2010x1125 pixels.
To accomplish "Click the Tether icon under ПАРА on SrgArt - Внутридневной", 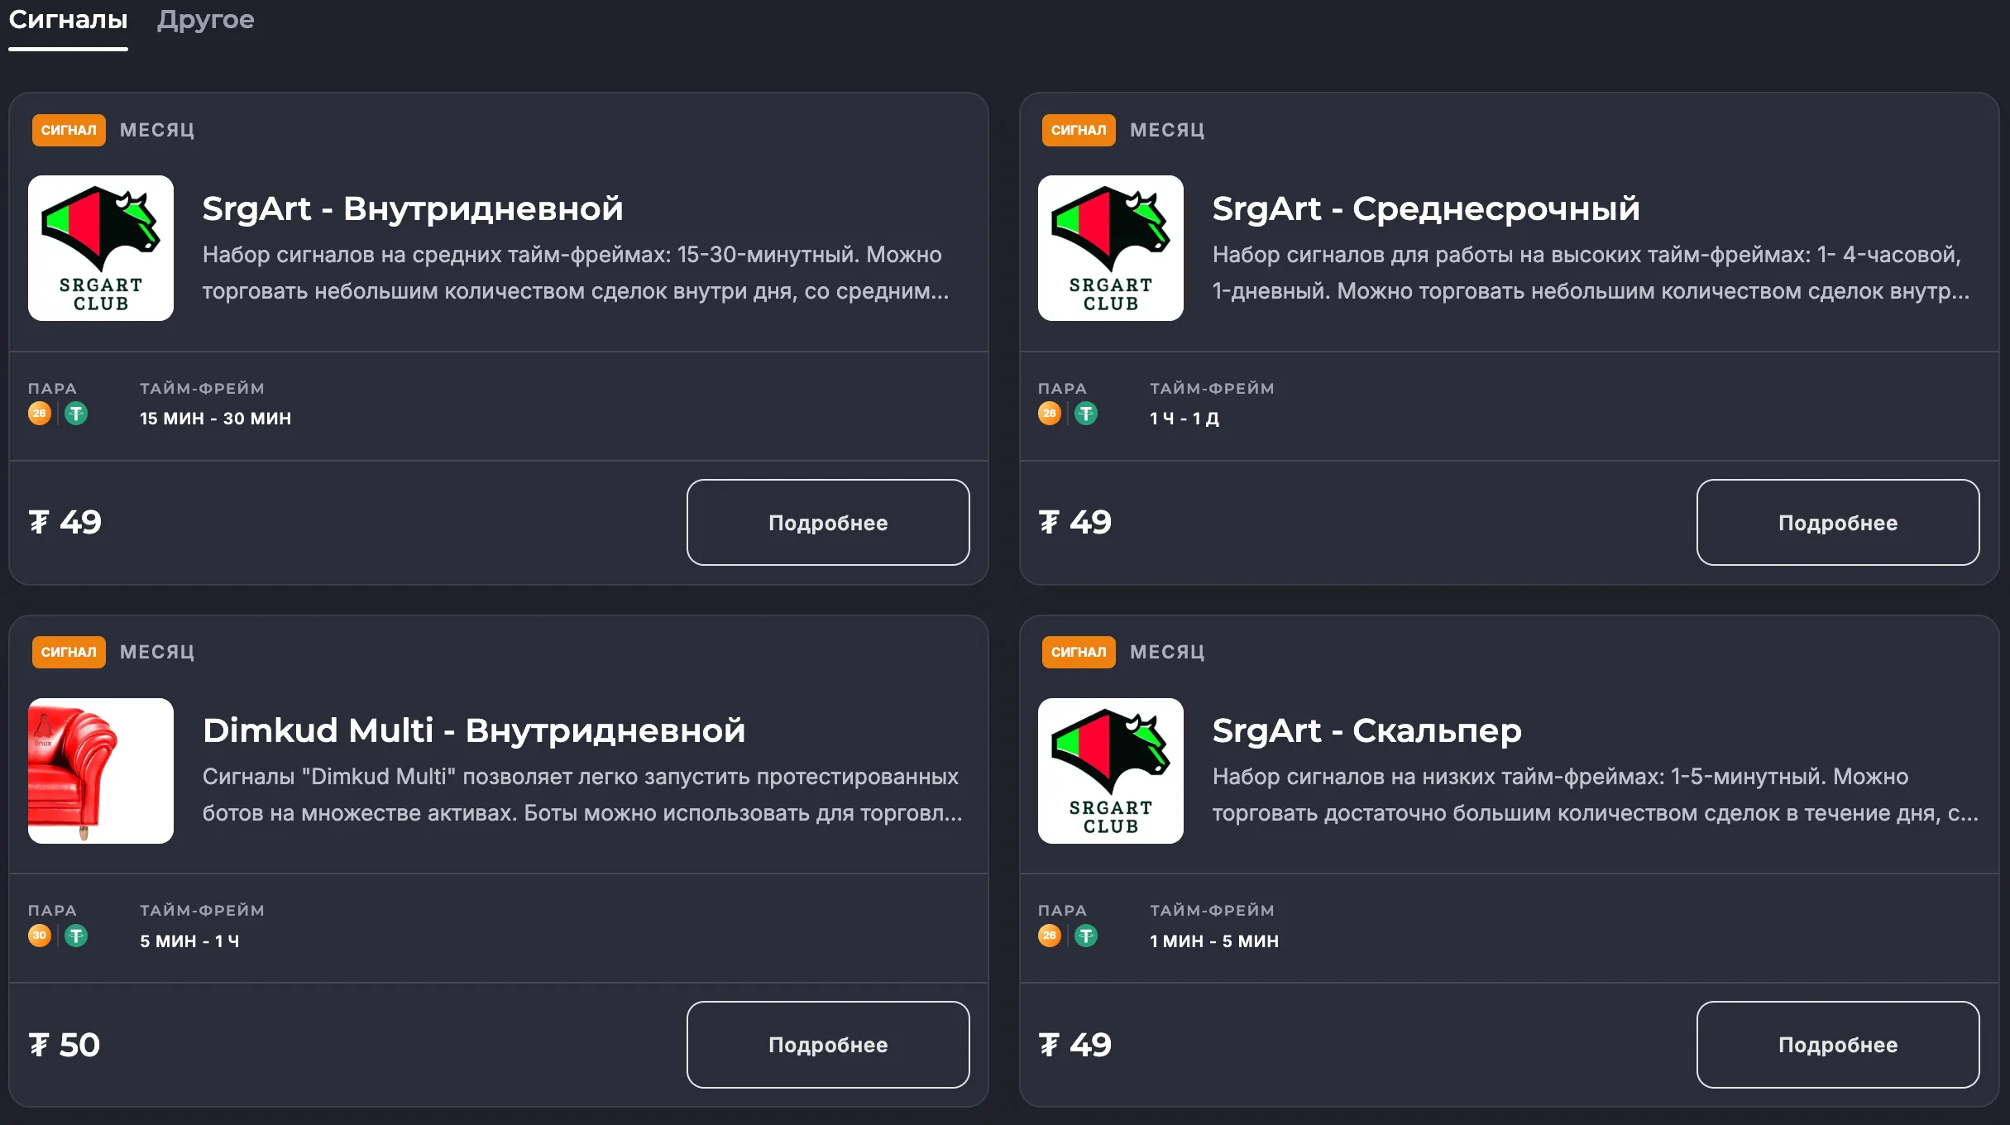I will click(77, 413).
